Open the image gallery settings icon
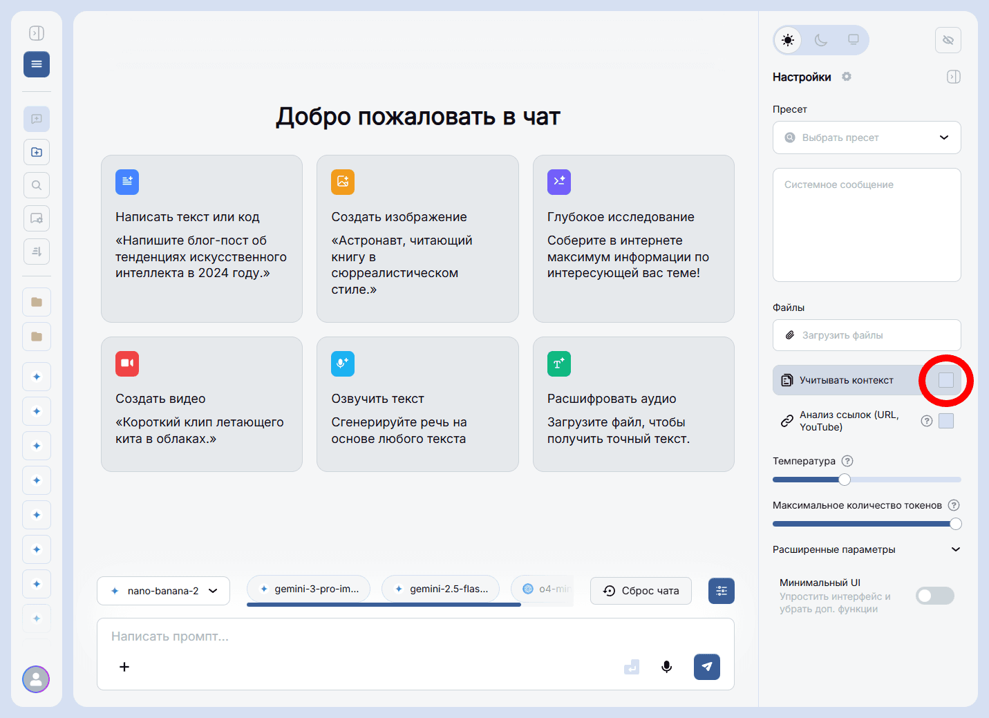The width and height of the screenshot is (989, 718). pos(36,218)
